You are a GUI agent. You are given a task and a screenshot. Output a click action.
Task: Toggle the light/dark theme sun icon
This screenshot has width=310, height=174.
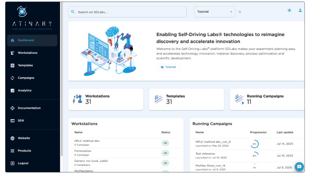[x=289, y=10]
